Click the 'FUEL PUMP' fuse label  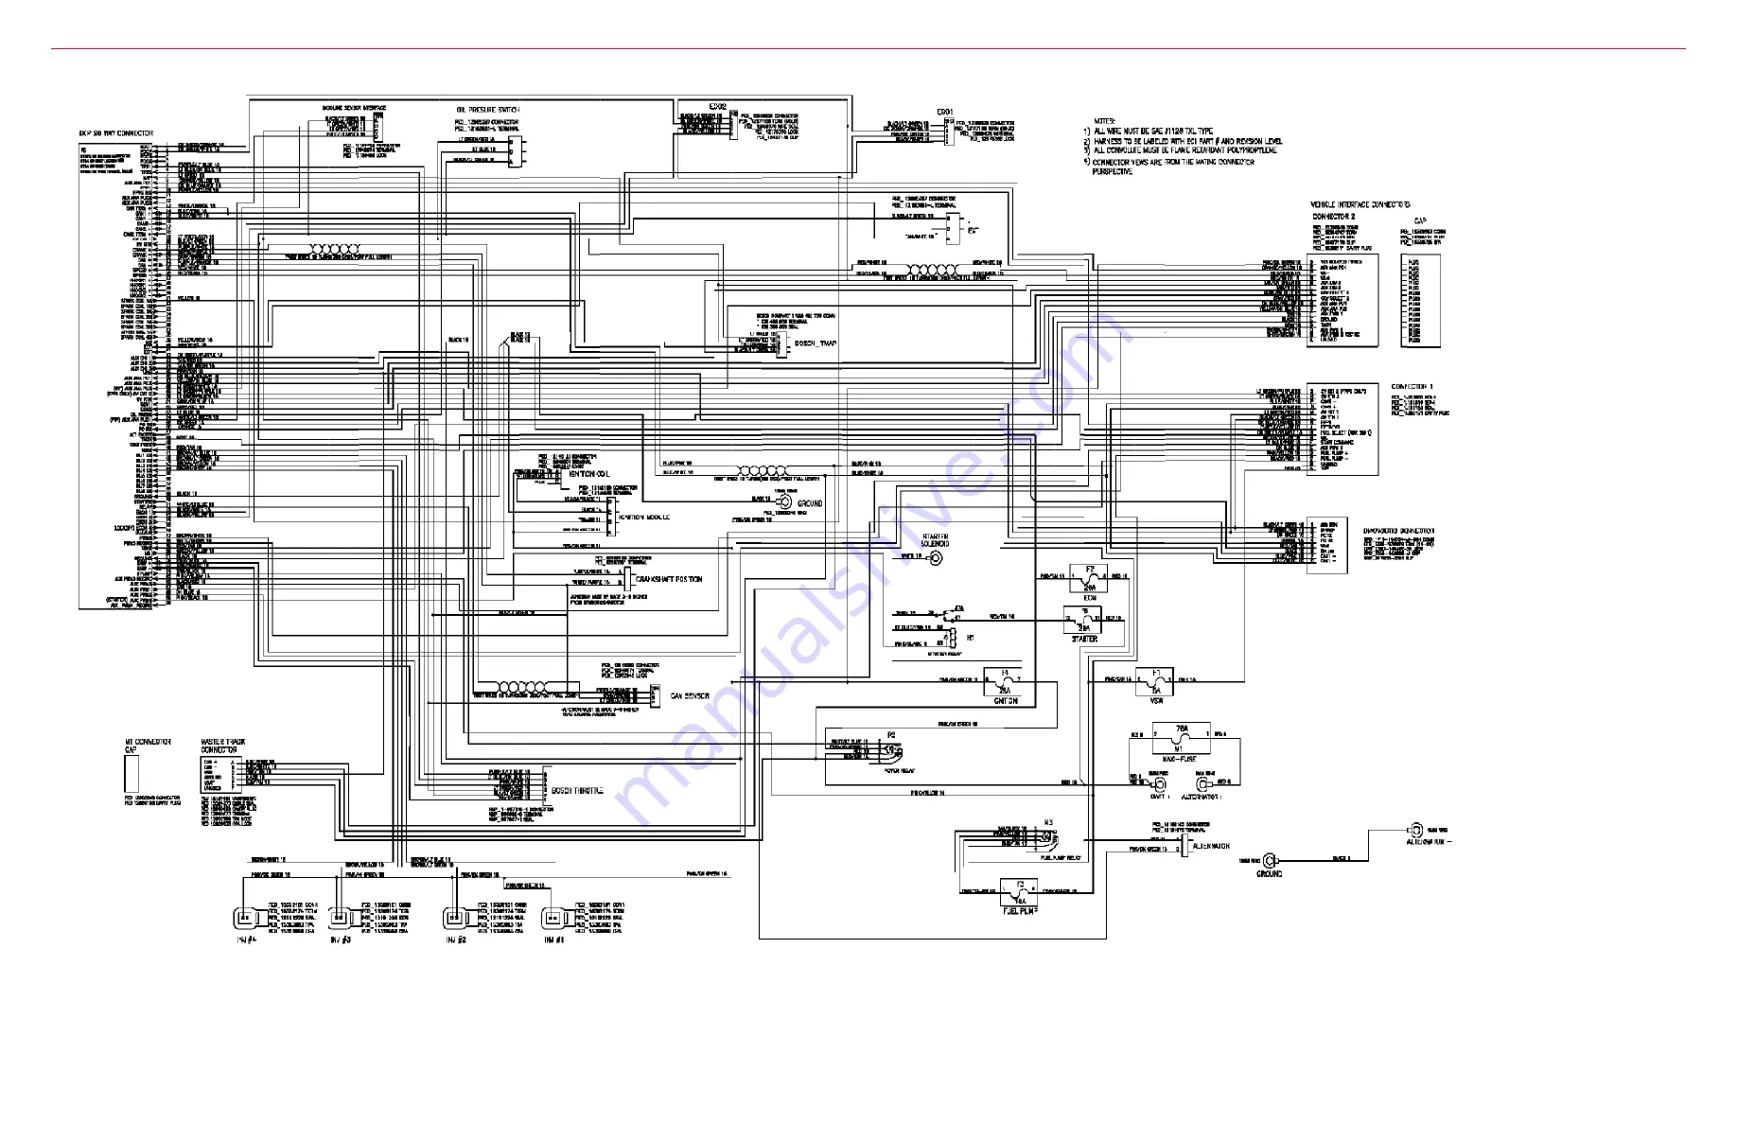(x=1020, y=910)
